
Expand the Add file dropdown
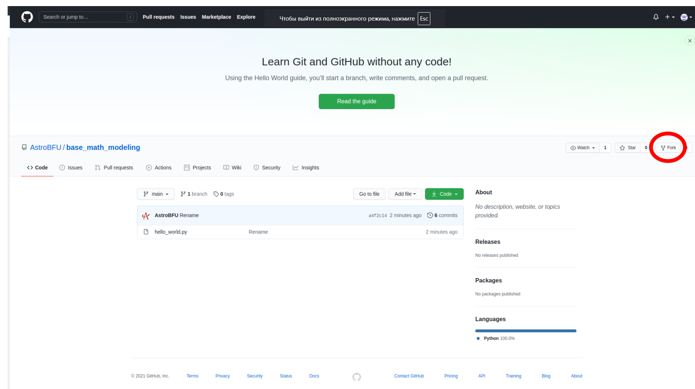click(x=405, y=194)
